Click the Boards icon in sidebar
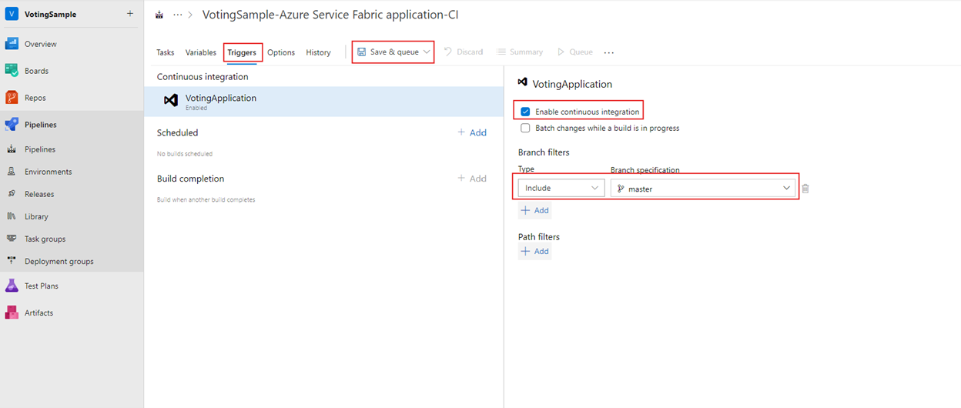The image size is (961, 408). pos(12,71)
